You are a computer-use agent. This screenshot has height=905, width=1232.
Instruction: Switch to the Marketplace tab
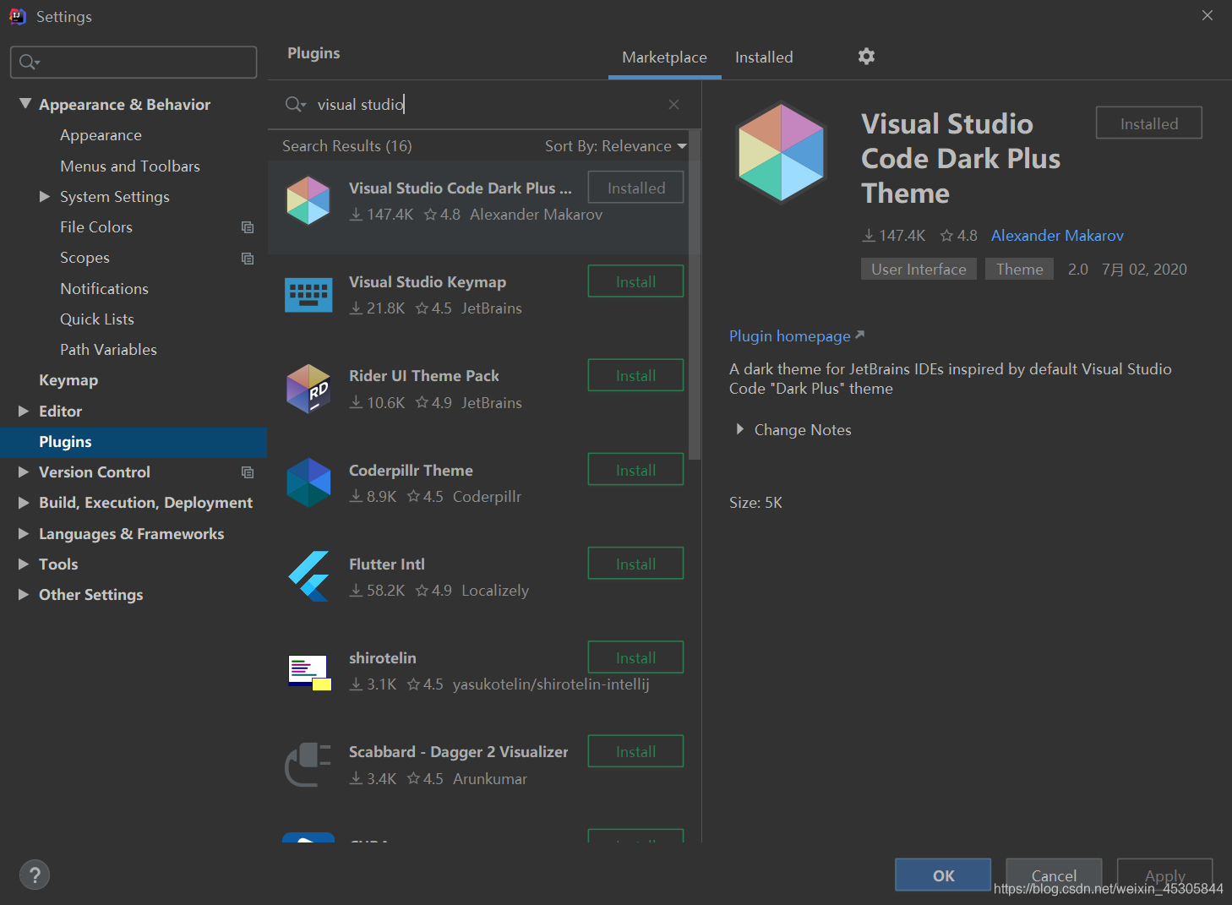tap(664, 57)
